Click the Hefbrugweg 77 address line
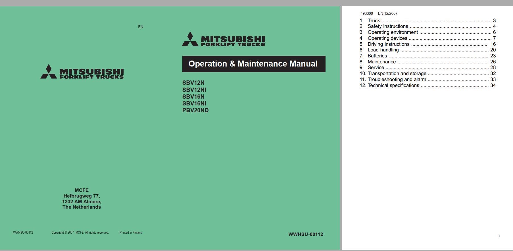 pyautogui.click(x=82, y=196)
